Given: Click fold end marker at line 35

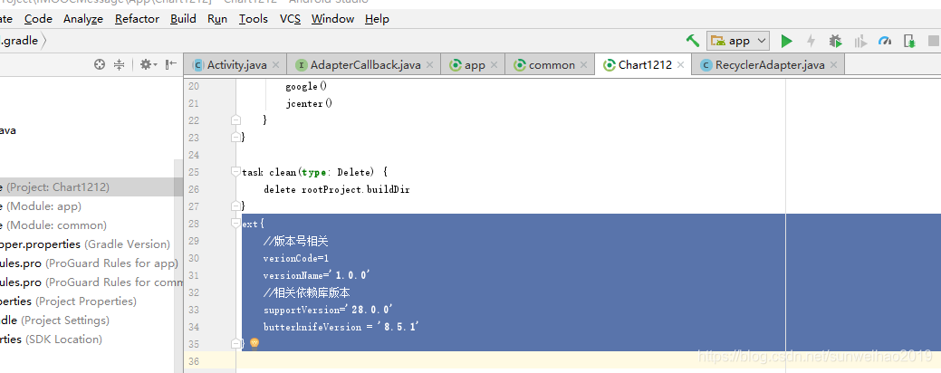Looking at the screenshot, I should (235, 344).
